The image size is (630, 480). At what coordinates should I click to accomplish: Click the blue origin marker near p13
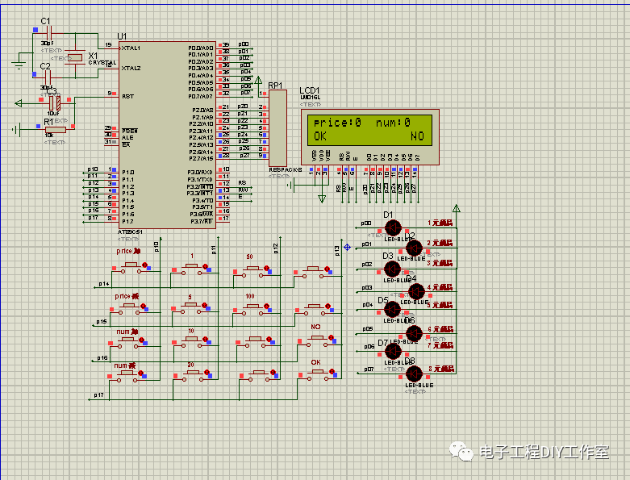tap(347, 247)
